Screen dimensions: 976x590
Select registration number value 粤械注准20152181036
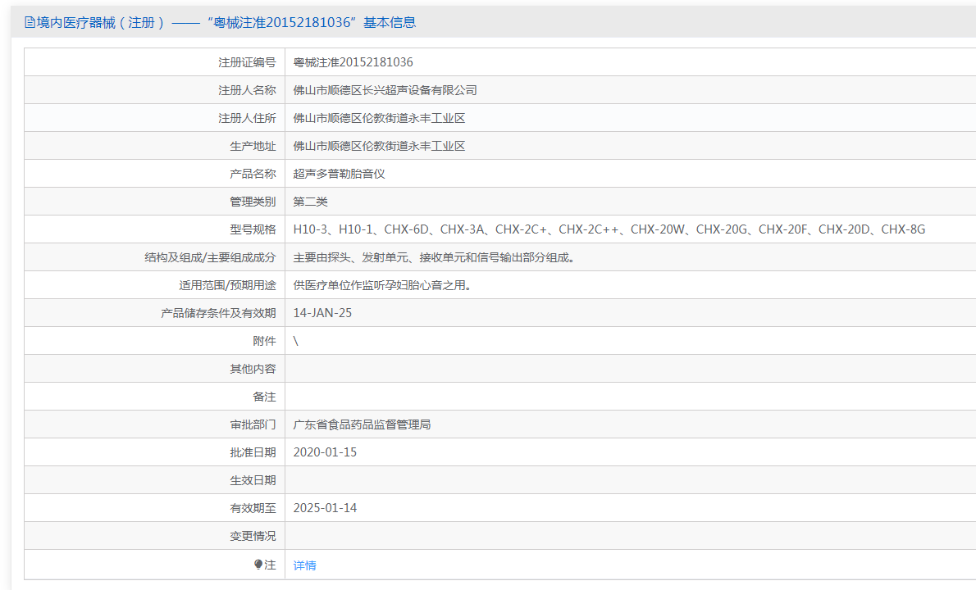click(x=353, y=62)
